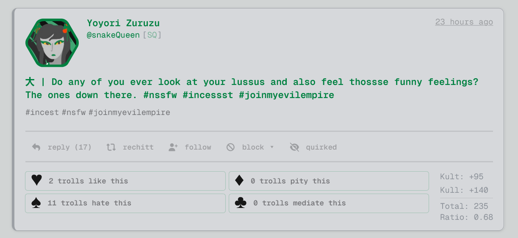This screenshot has width=518, height=238.
Task: Open the #joinmyevilempire gray tag
Action: point(129,112)
